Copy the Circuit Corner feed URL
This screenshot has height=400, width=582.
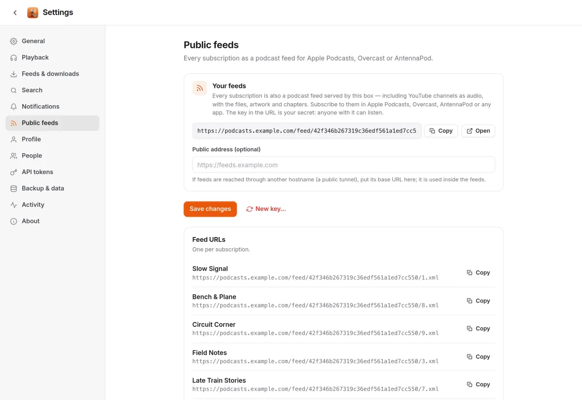[478, 329]
